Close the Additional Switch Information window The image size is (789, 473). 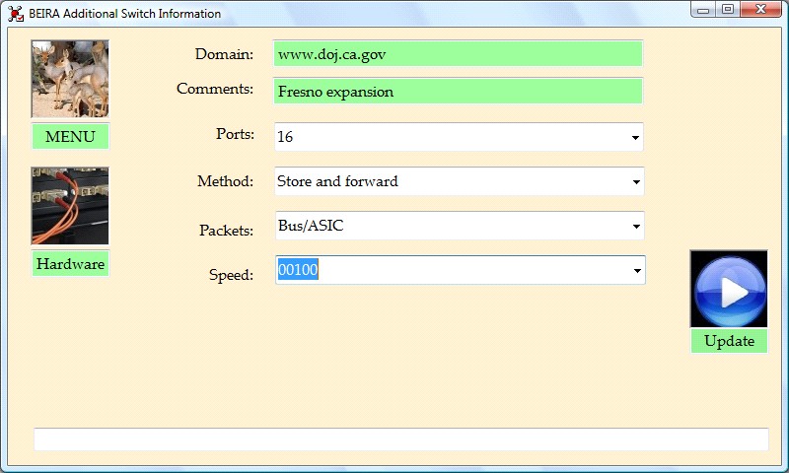tap(761, 10)
